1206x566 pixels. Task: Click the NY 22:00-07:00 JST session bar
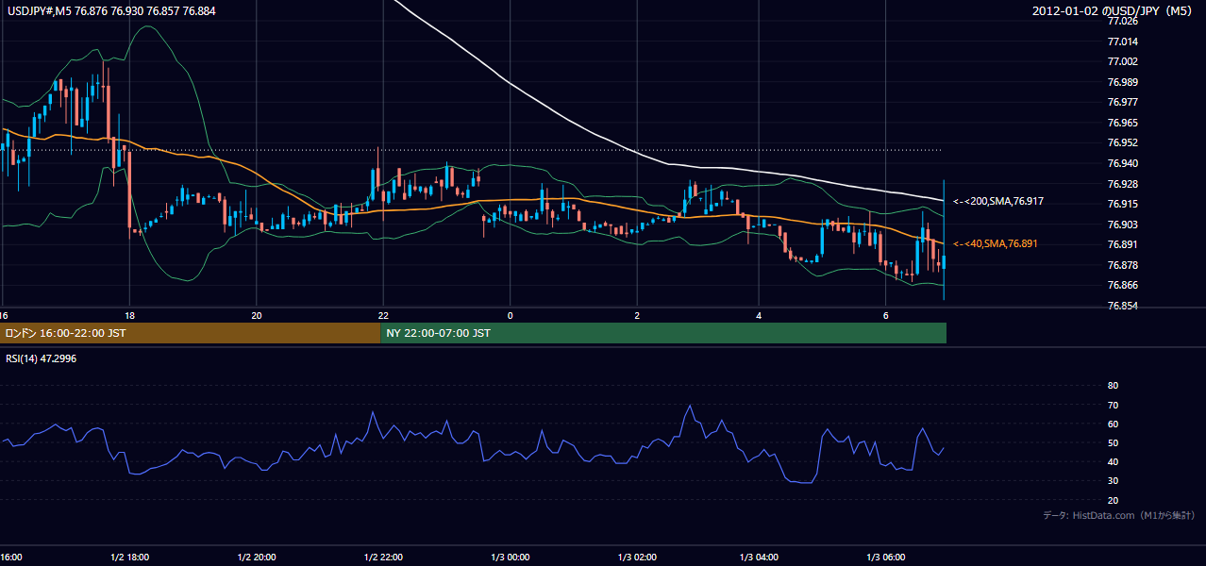tap(663, 333)
